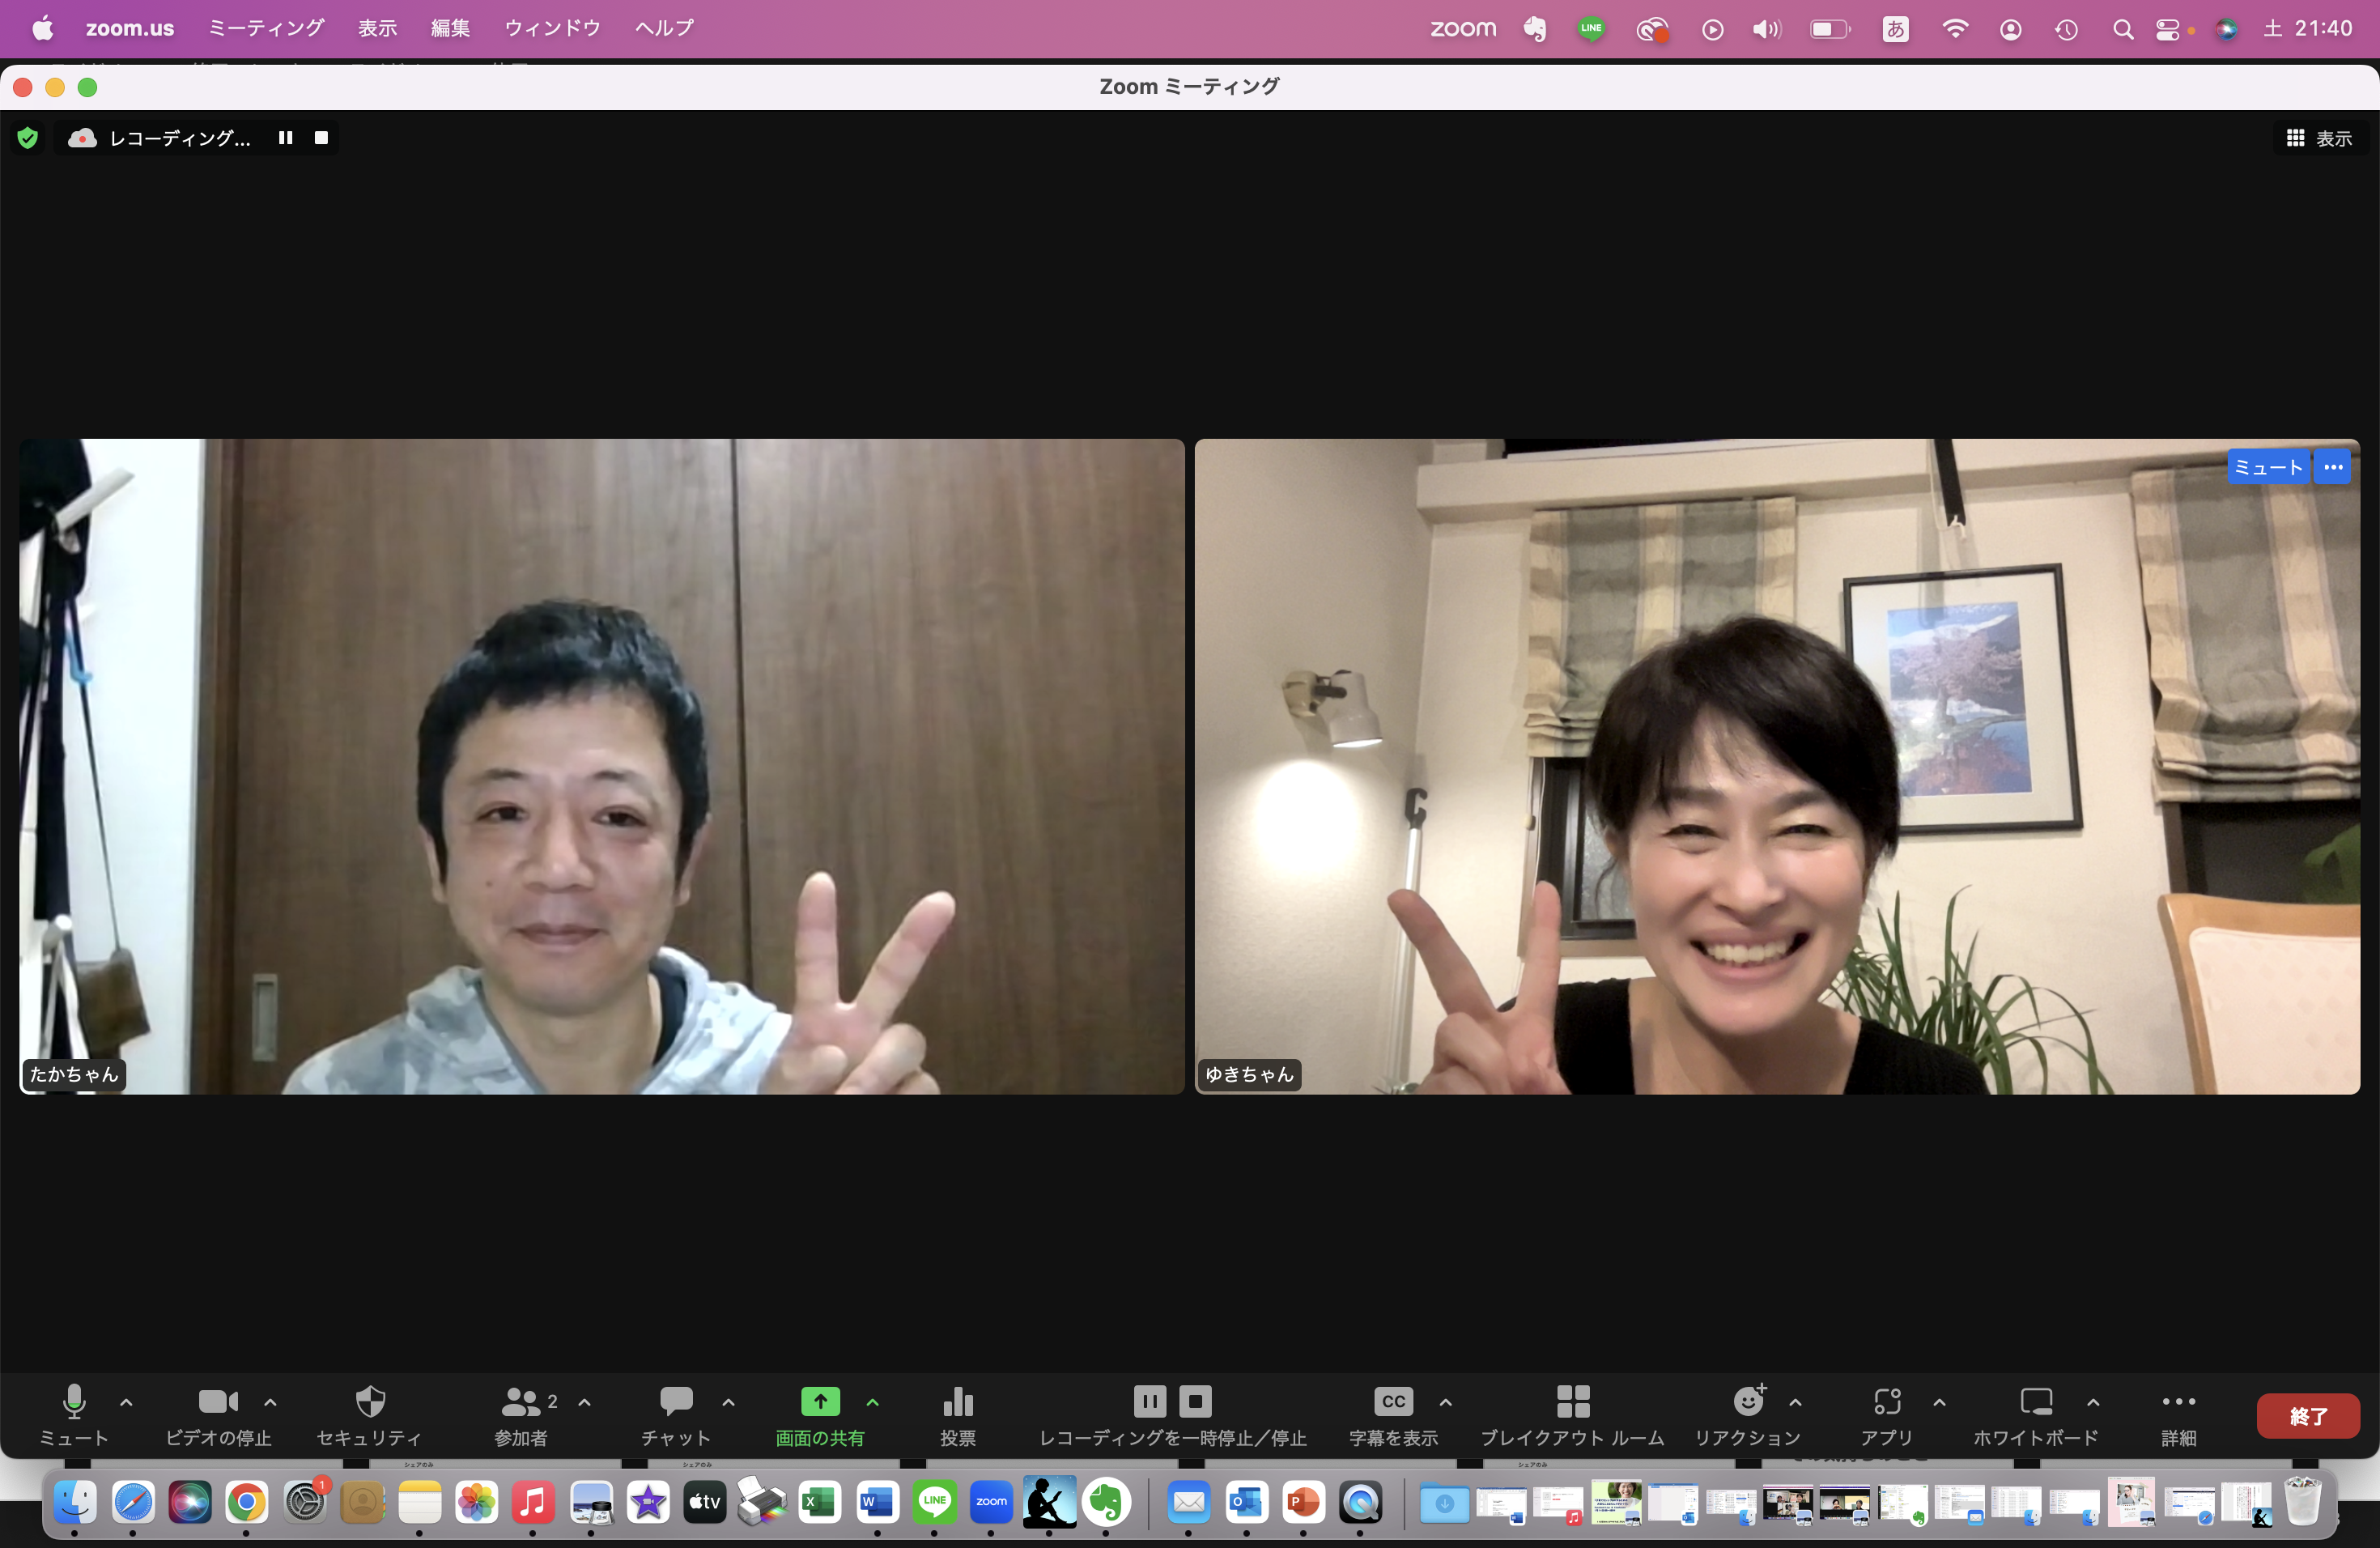
Task: Open the Polls bar-chart icon
Action: click(958, 1402)
